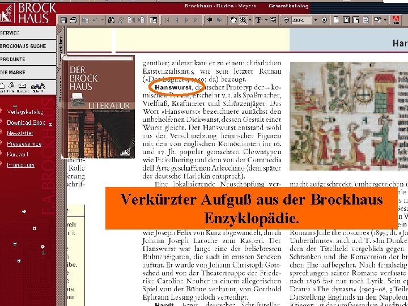Click the Next highlight icon

click(x=141, y=20)
